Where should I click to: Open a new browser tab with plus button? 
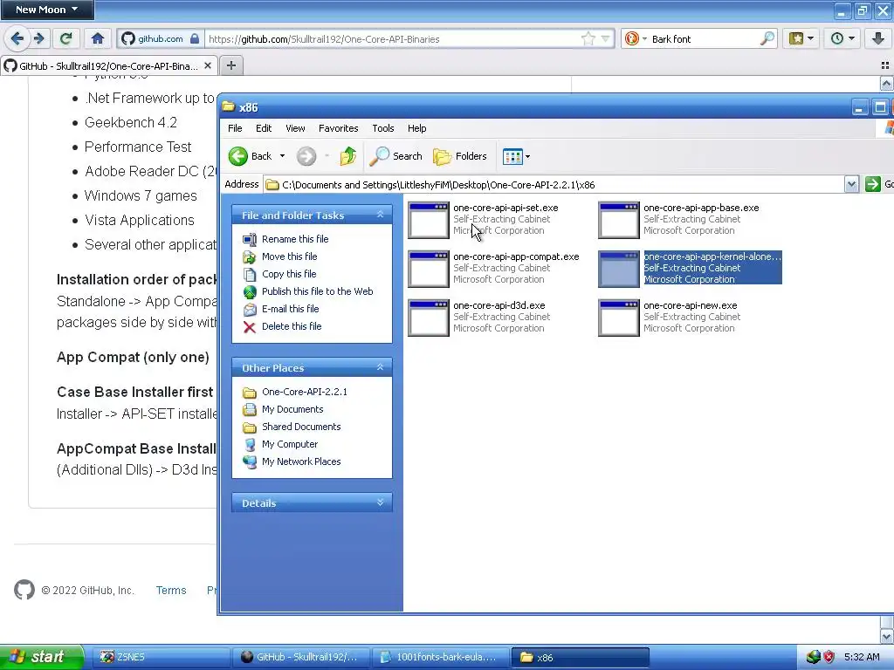(230, 65)
